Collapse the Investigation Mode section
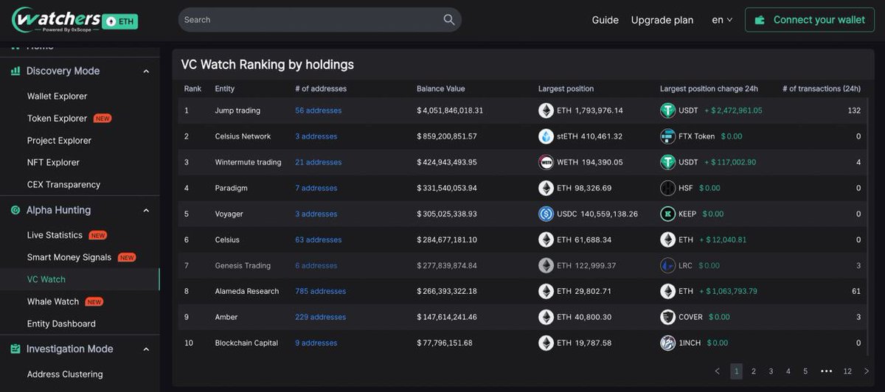Image resolution: width=885 pixels, height=392 pixels. (x=146, y=349)
